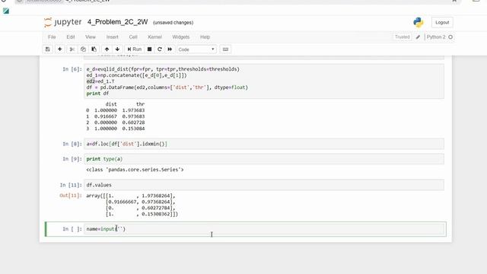The height and width of the screenshot is (274, 487).
Task: Click the Jupyter logo
Action: pyautogui.click(x=62, y=22)
